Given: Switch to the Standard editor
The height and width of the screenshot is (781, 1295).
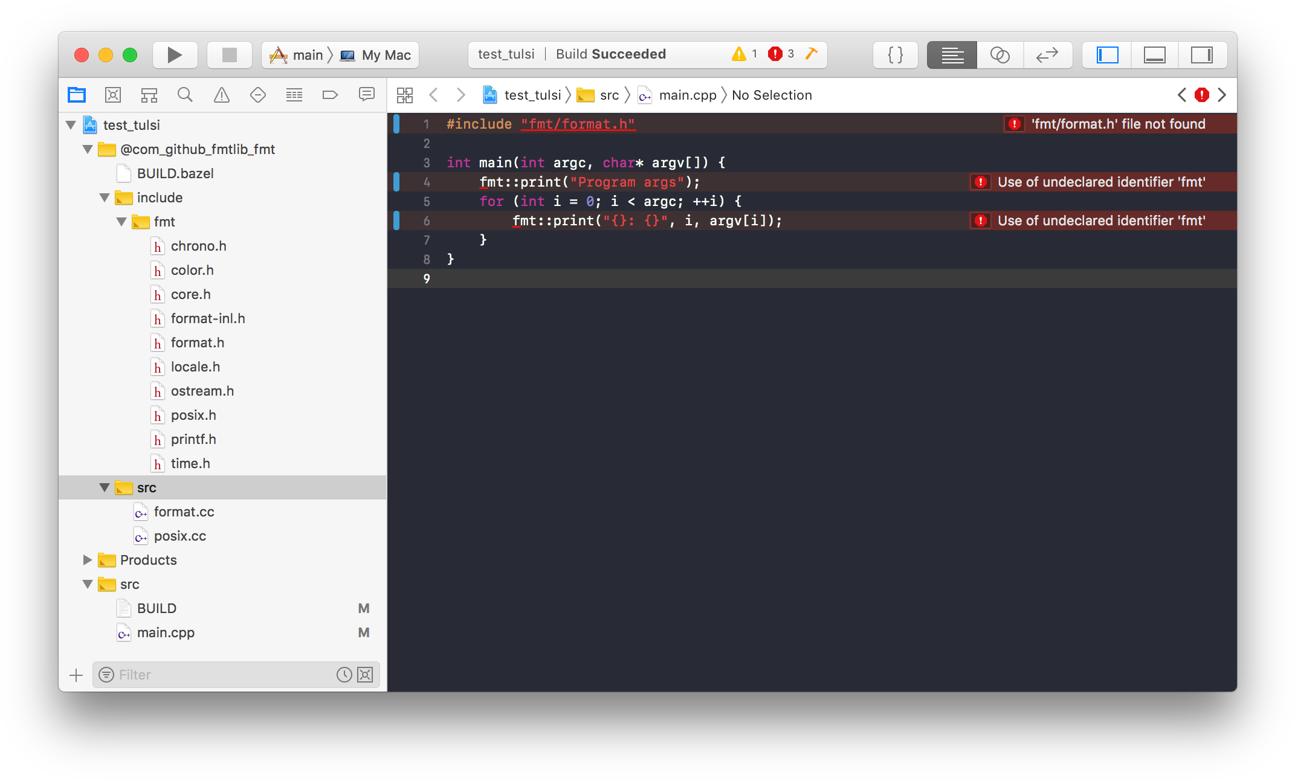Looking at the screenshot, I should pos(952,55).
